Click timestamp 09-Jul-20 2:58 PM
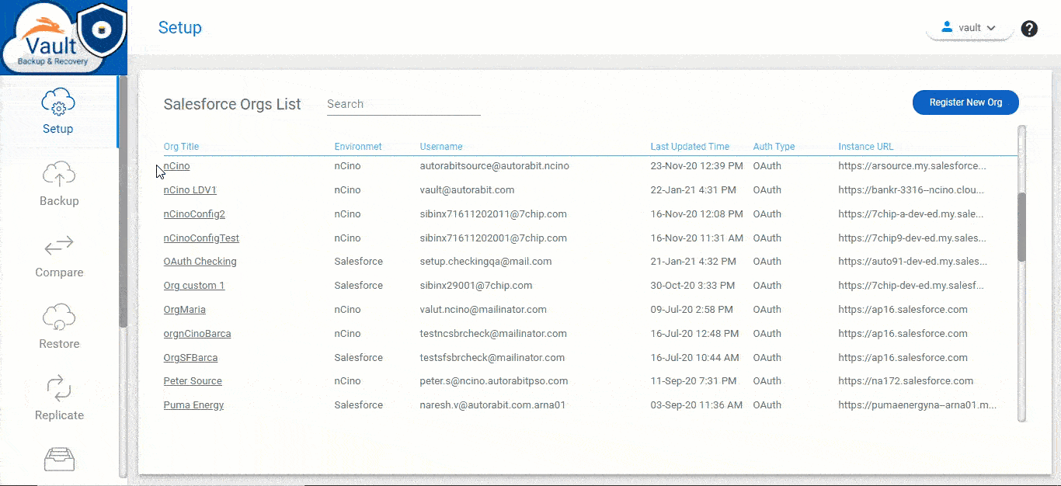The image size is (1061, 486). pyautogui.click(x=691, y=310)
